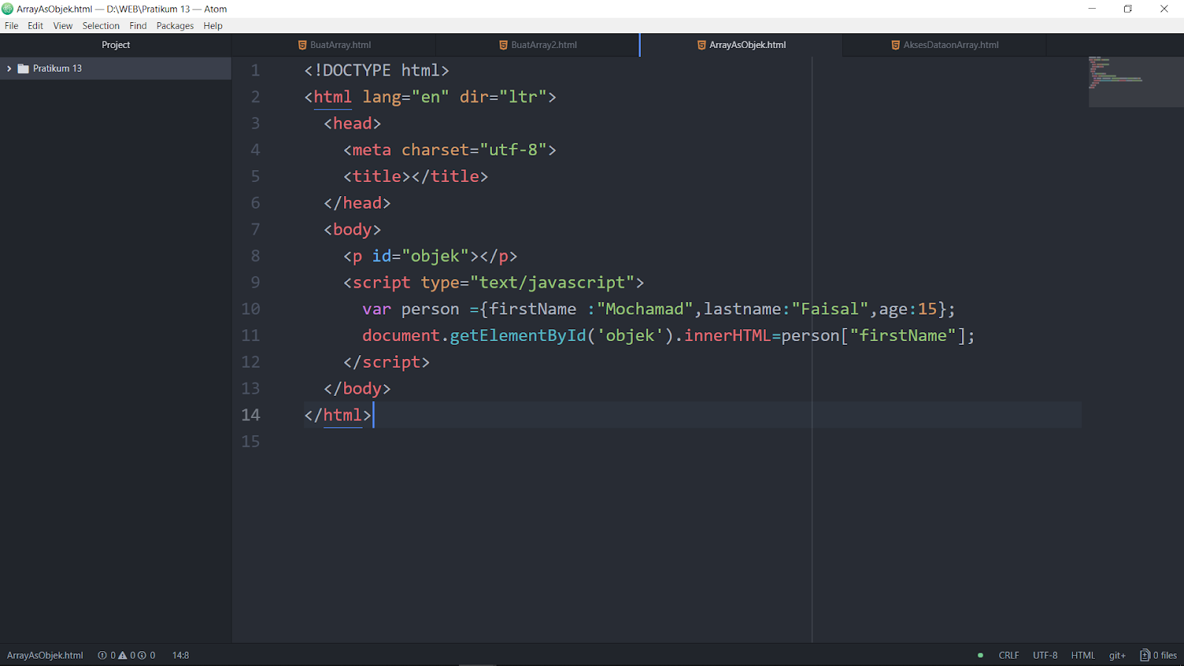The image size is (1184, 666).
Task: Open the HTML grammar selector
Action: coord(1083,655)
